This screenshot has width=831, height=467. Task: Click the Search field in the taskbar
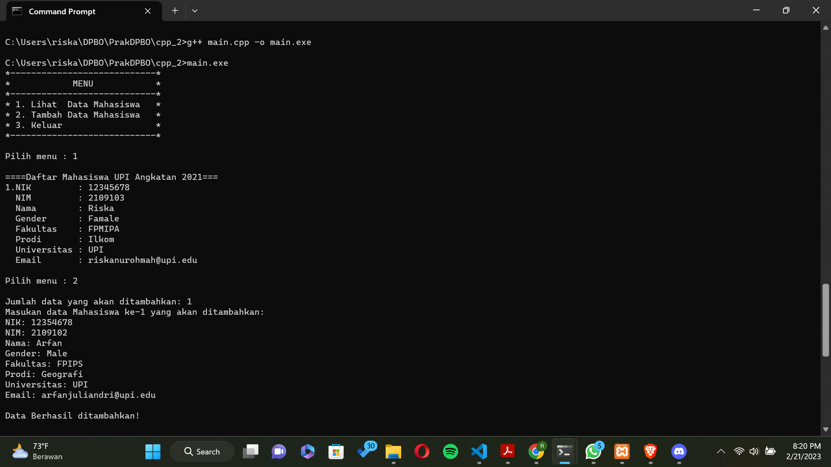[x=202, y=451]
